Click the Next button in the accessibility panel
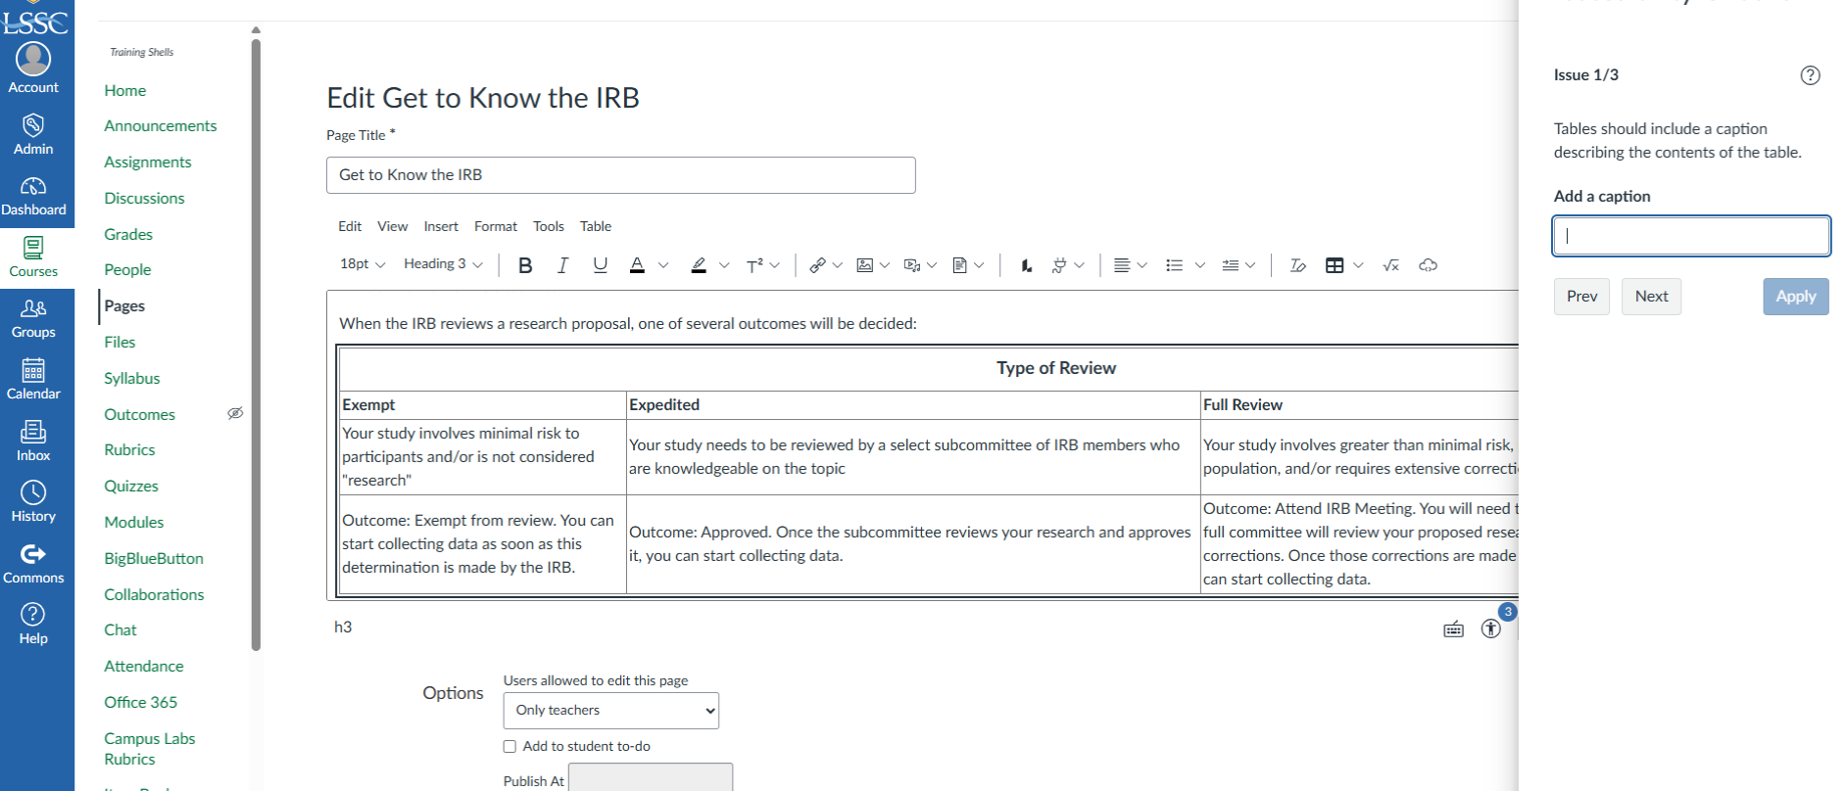This screenshot has width=1845, height=791. tap(1651, 297)
